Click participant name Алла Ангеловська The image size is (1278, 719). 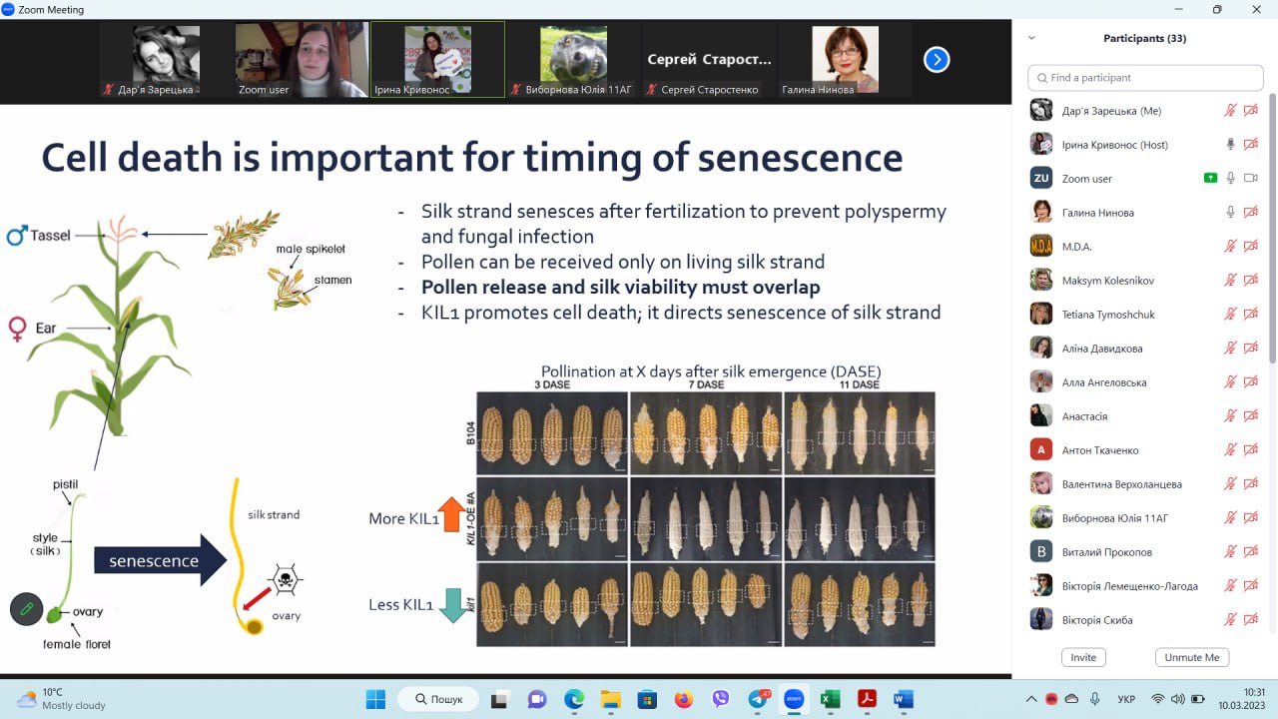(x=1104, y=382)
